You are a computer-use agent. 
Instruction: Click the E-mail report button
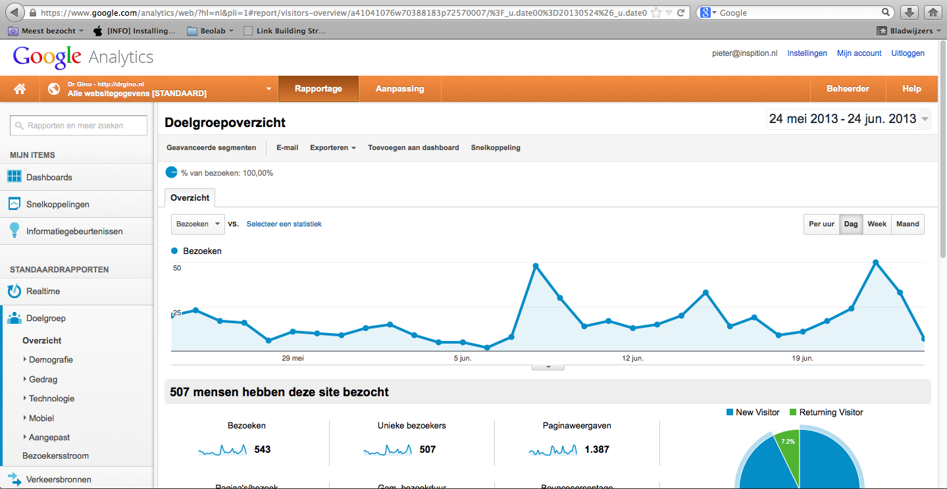288,147
